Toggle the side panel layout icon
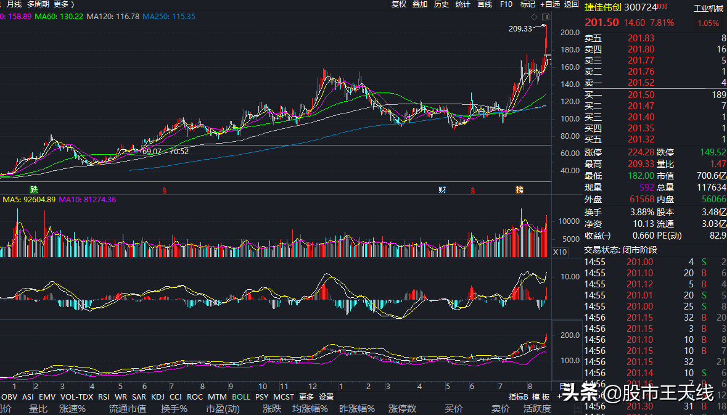 coord(544,17)
